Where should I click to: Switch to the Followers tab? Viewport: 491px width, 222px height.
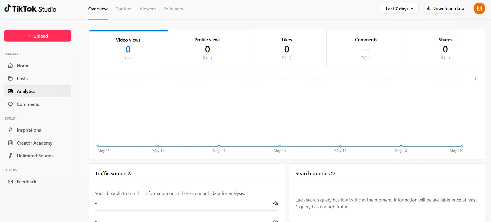point(173,9)
